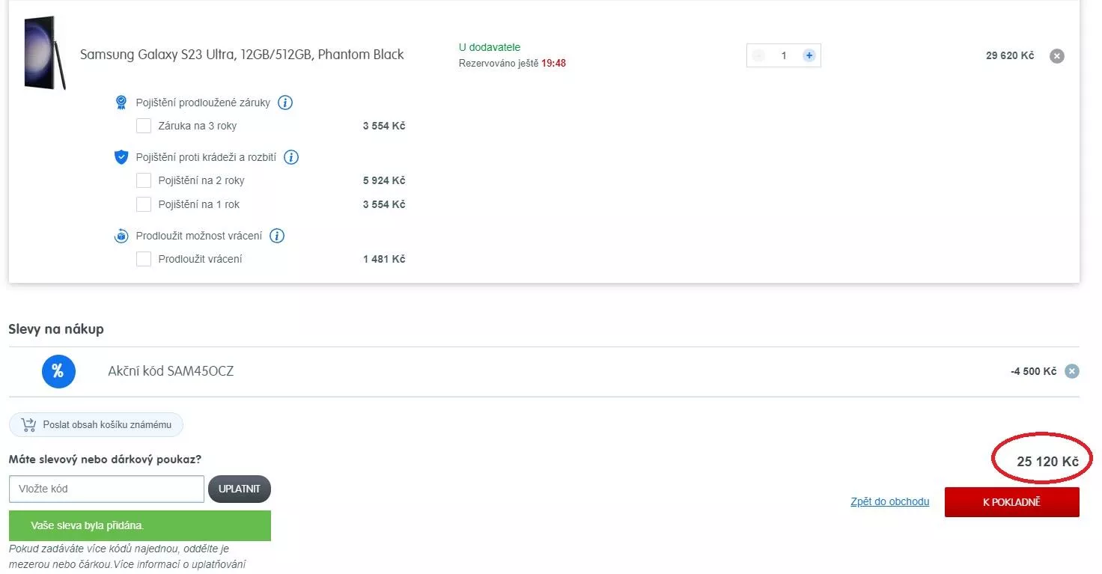Click the 3 554 Kč price beside Pojištění na 1 rok

pyautogui.click(x=384, y=204)
